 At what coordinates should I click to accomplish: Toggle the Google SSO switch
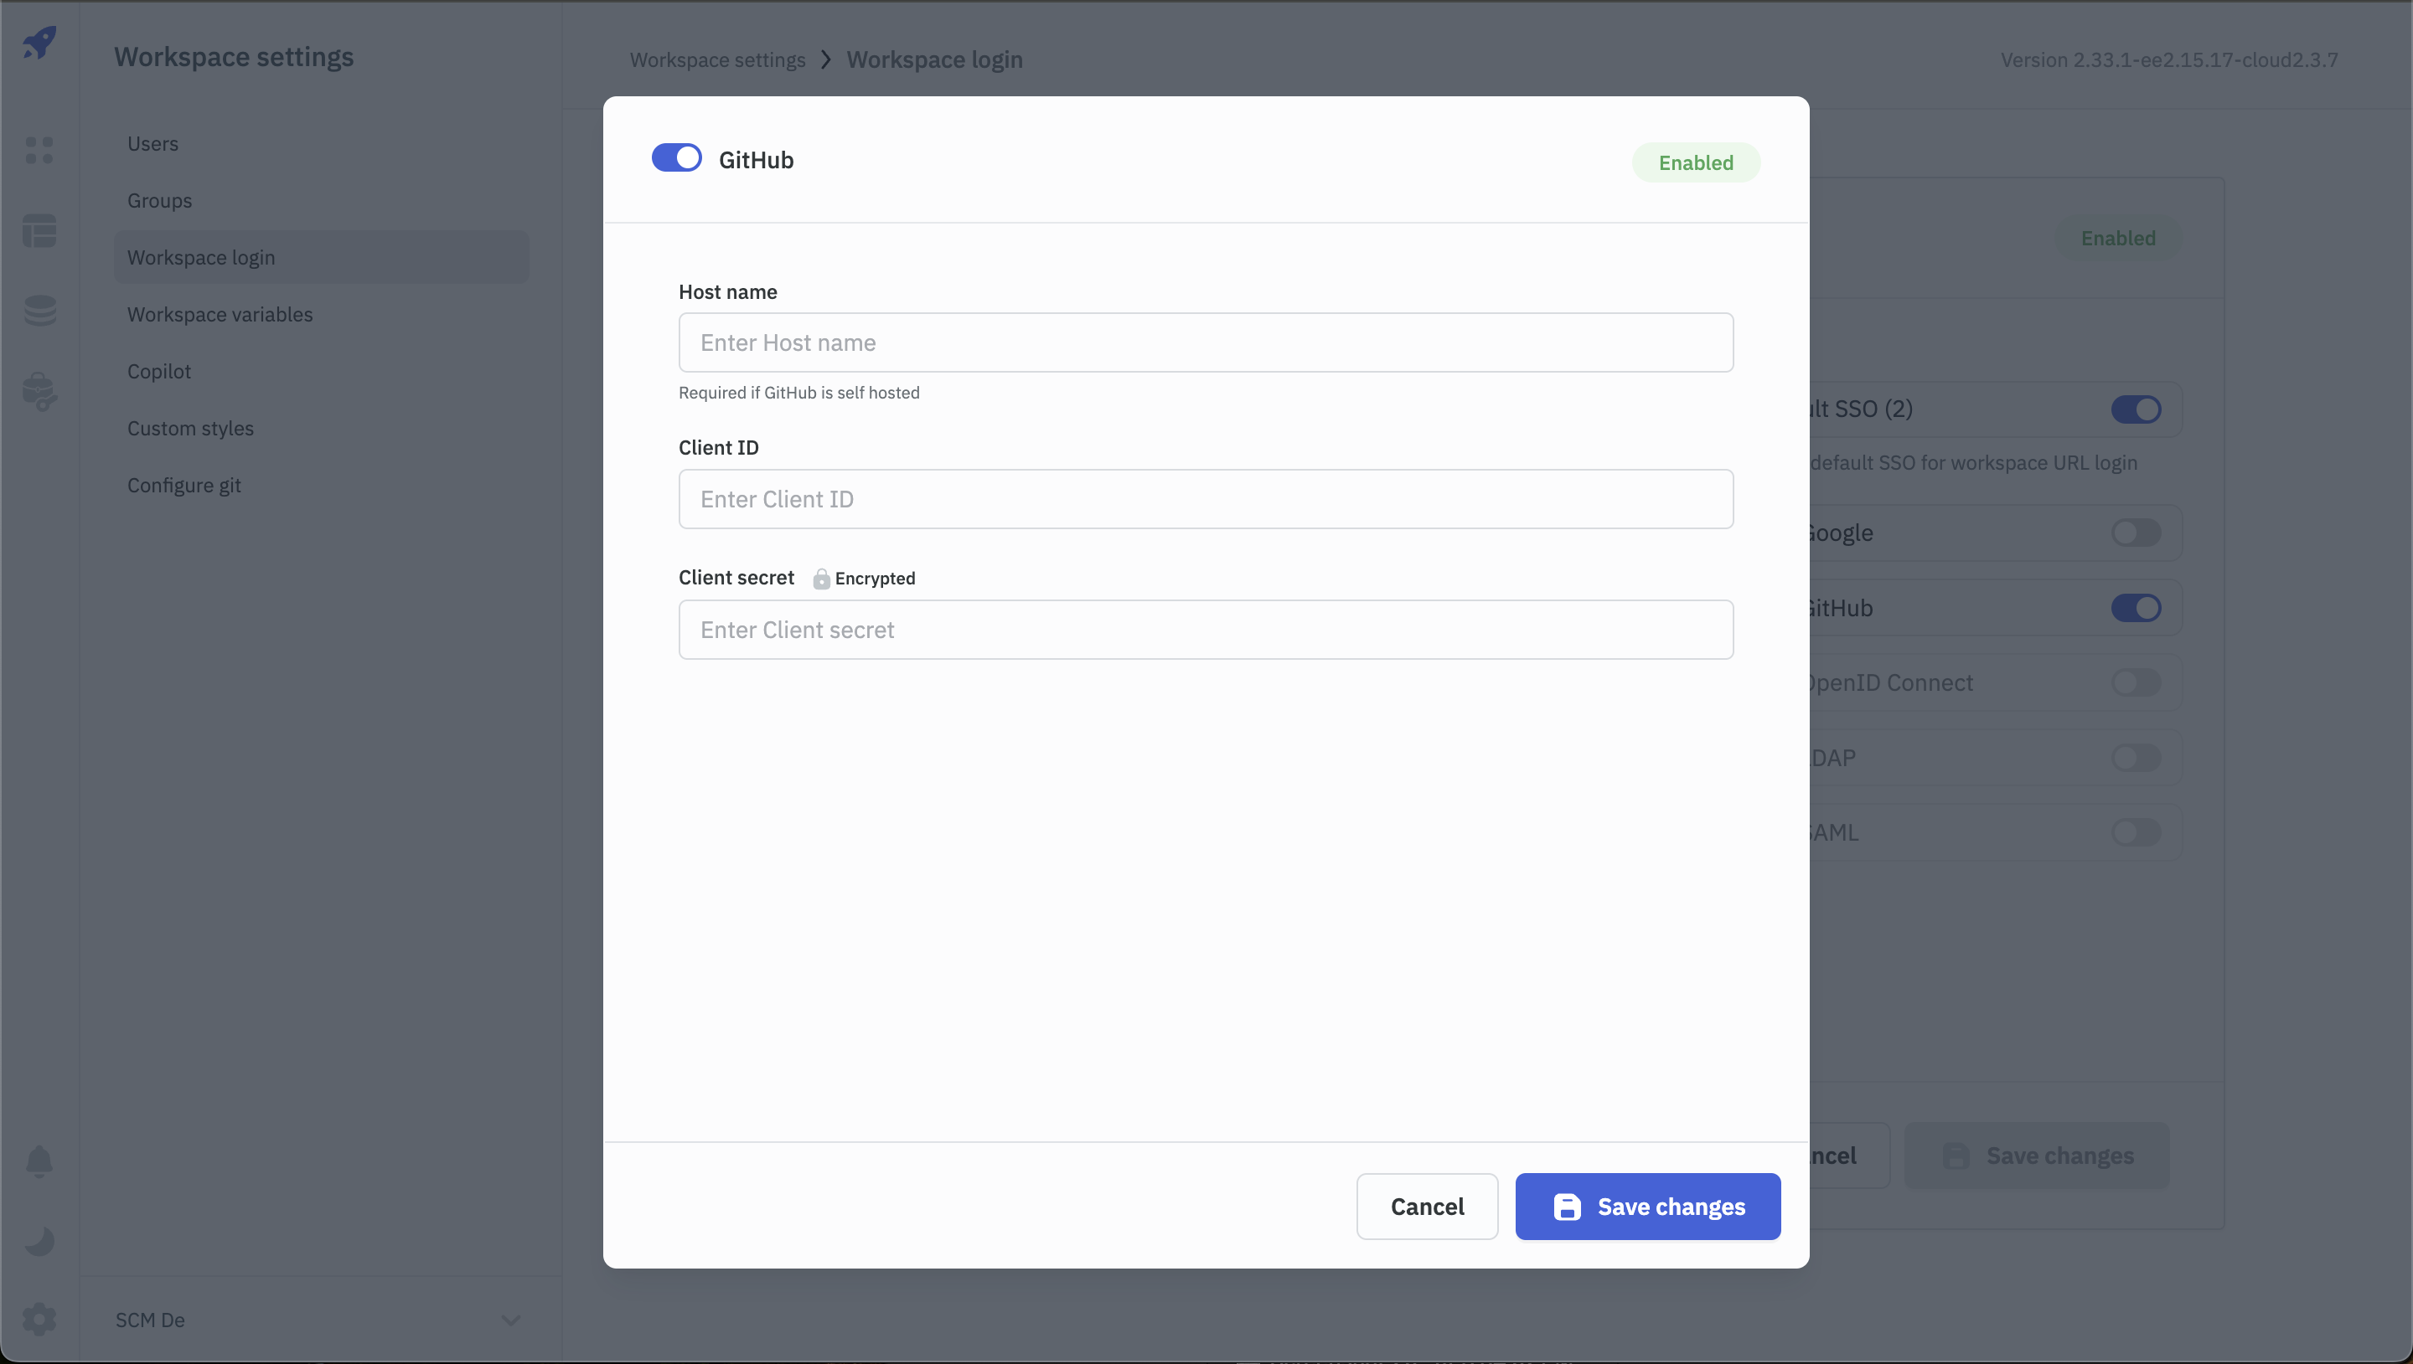point(2136,533)
